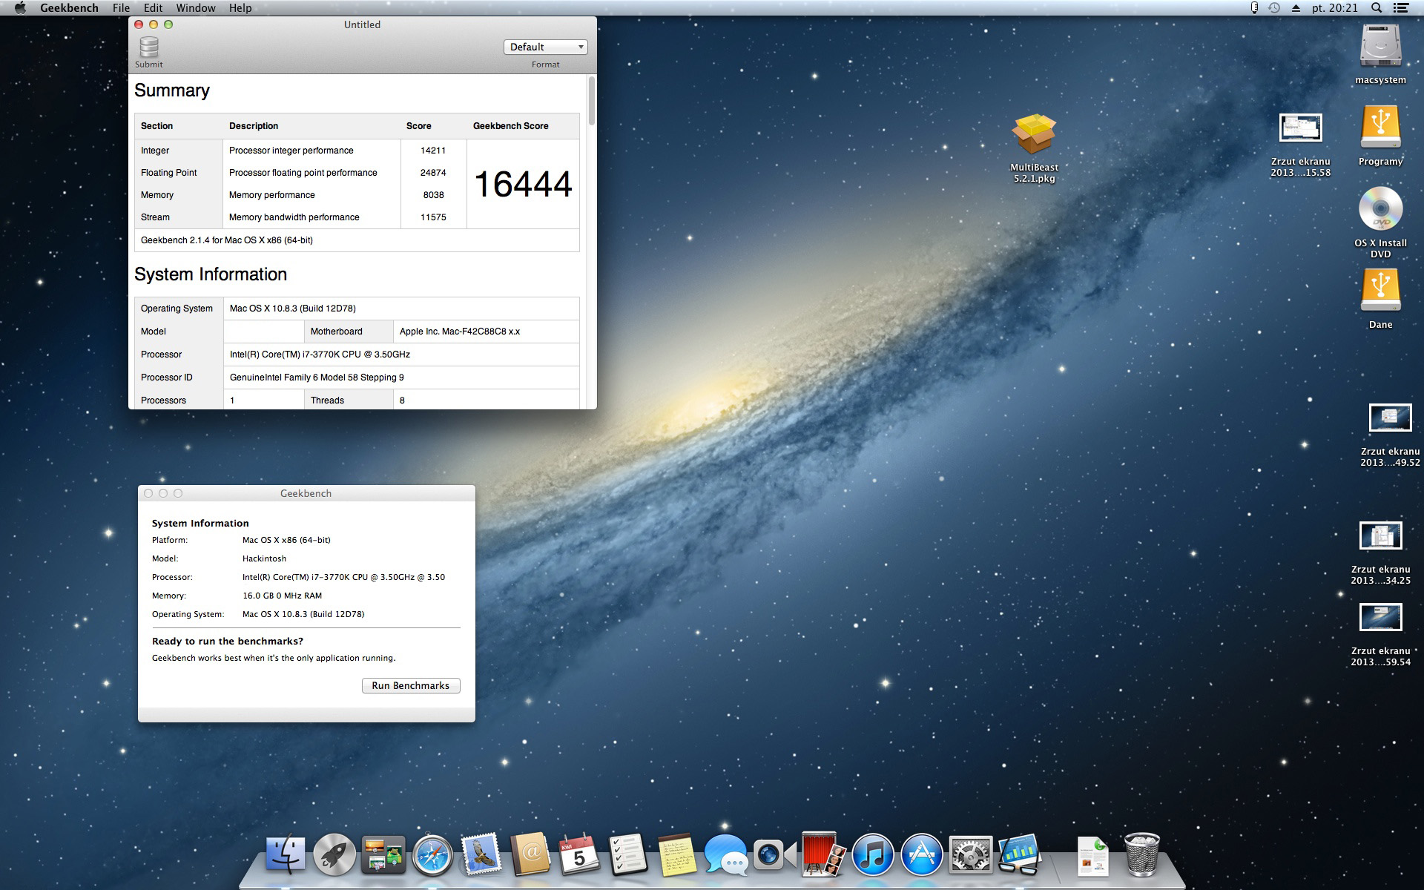Open the Trash from the Dock
Image resolution: width=1424 pixels, height=890 pixels.
click(x=1142, y=855)
